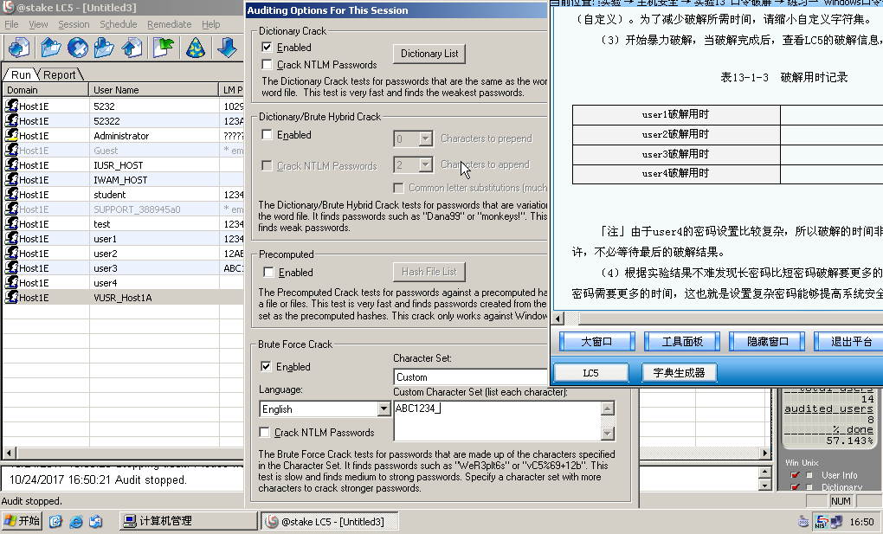
Task: Click the LC5 button in platform panel
Action: click(x=590, y=372)
